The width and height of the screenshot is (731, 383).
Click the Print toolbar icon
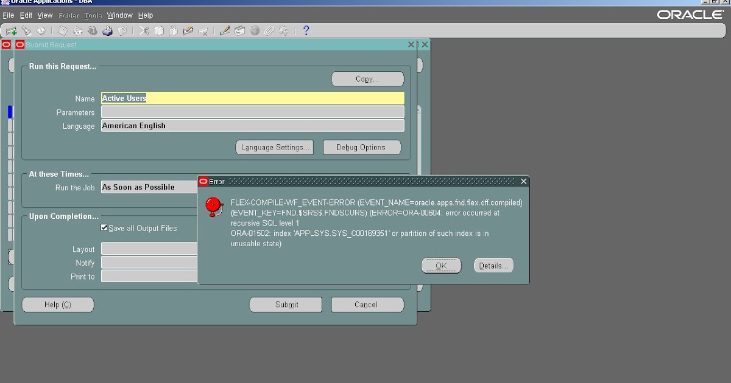107,31
